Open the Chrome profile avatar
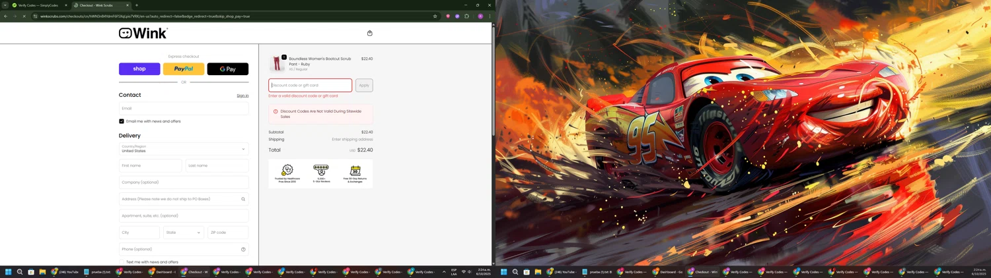 coord(480,16)
